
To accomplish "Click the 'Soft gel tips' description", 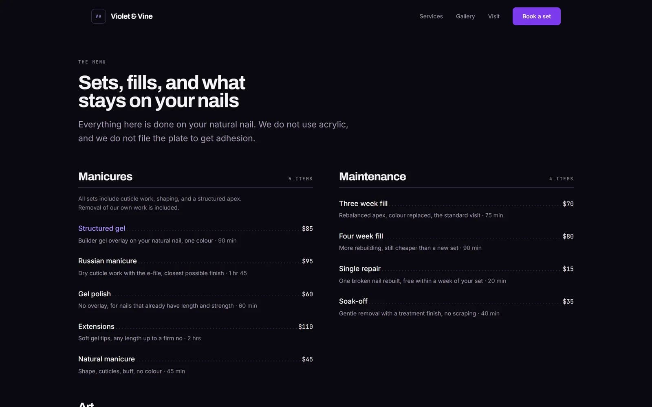I will (x=139, y=338).
